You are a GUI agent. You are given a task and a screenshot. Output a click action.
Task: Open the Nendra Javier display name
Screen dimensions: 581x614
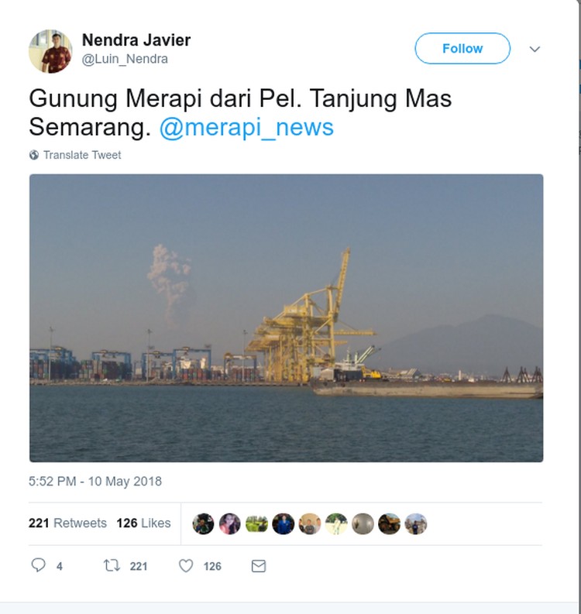[x=136, y=40]
